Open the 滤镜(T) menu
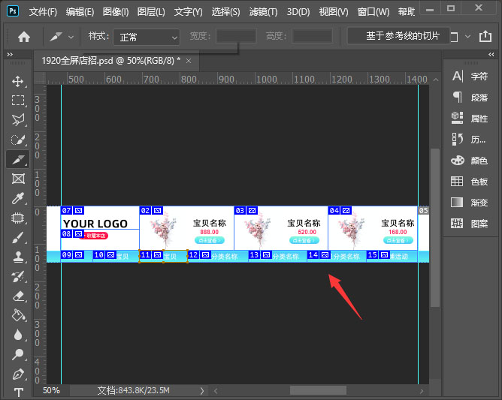The height and width of the screenshot is (400, 502). pyautogui.click(x=263, y=12)
